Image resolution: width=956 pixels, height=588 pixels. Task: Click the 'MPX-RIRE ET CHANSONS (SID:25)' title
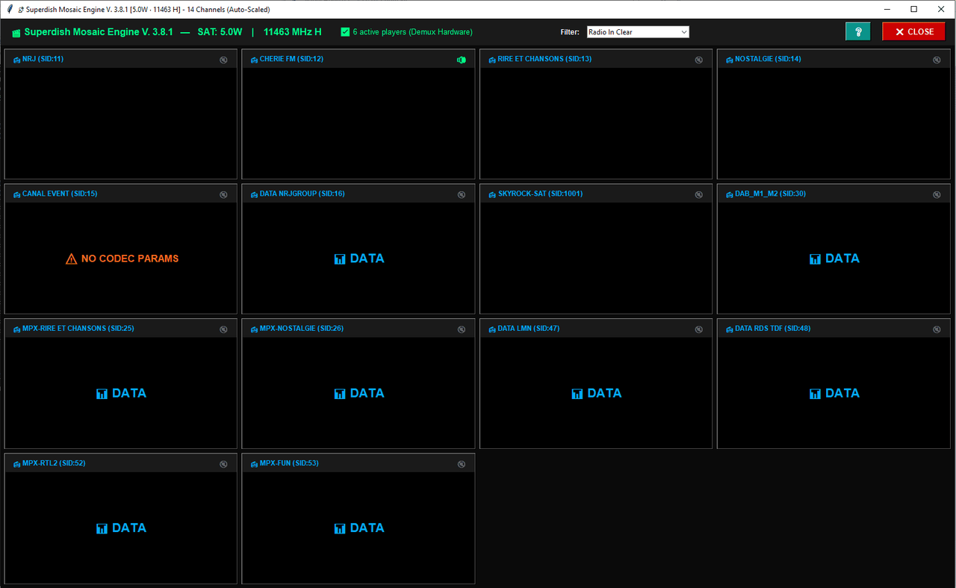[78, 329]
